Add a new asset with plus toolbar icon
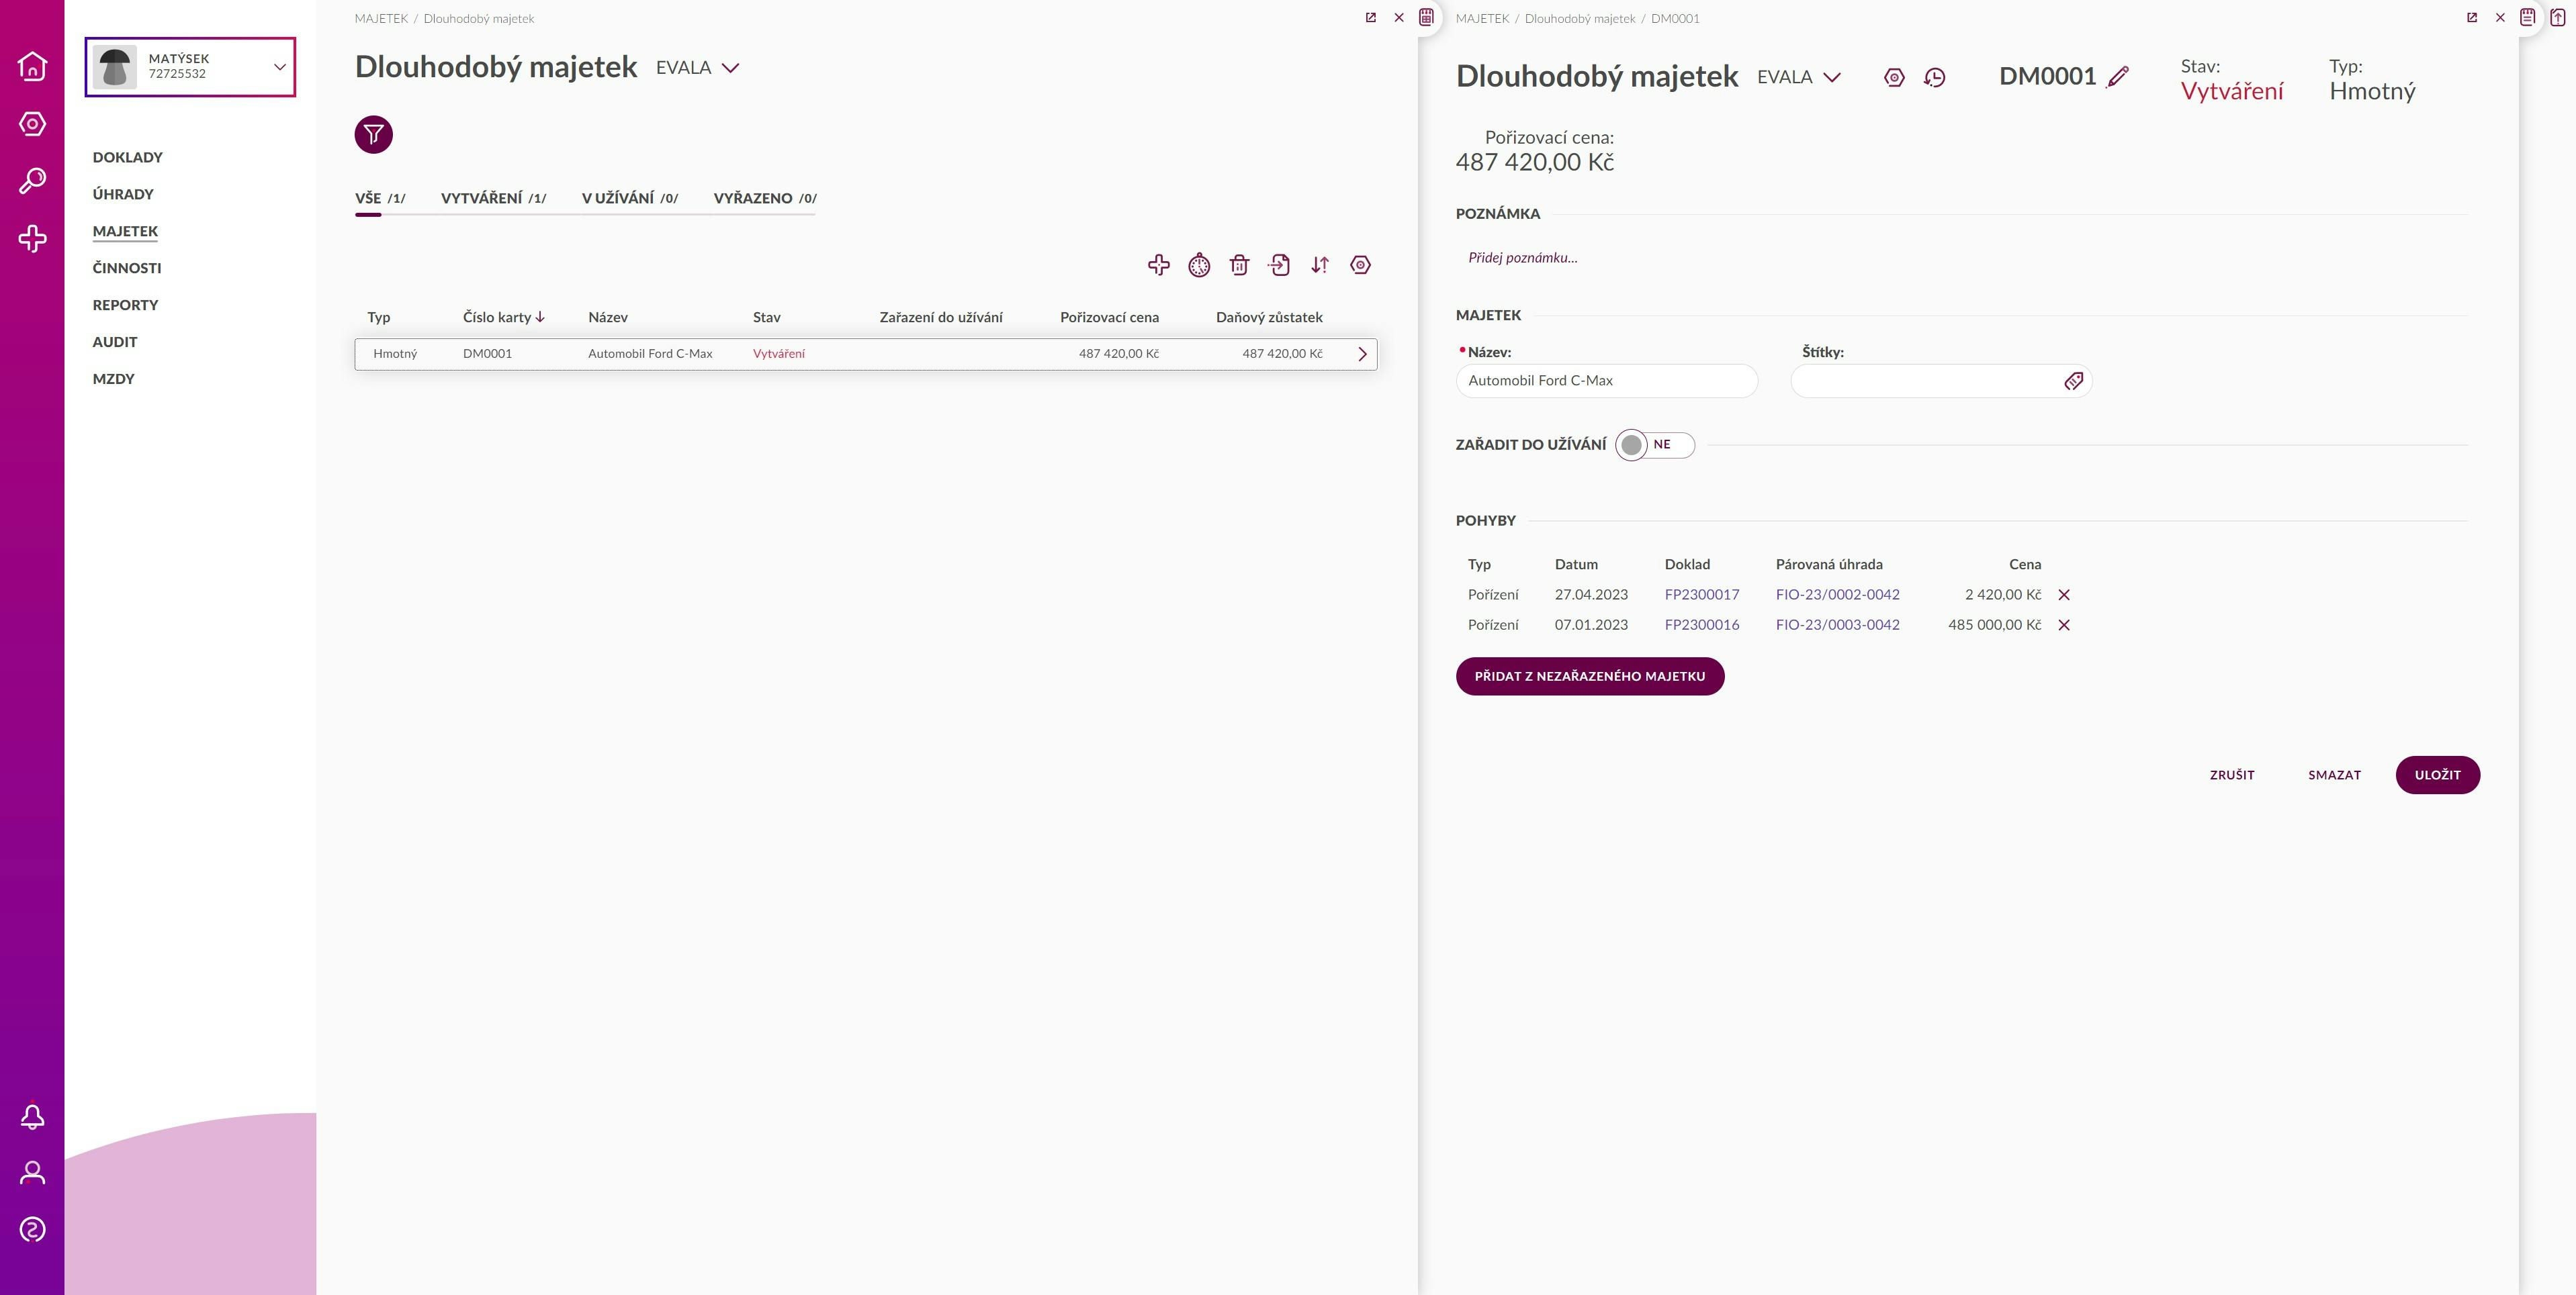The image size is (2576, 1295). point(1158,265)
